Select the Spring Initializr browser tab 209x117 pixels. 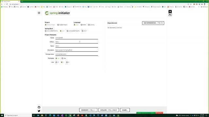tap(10, 1)
